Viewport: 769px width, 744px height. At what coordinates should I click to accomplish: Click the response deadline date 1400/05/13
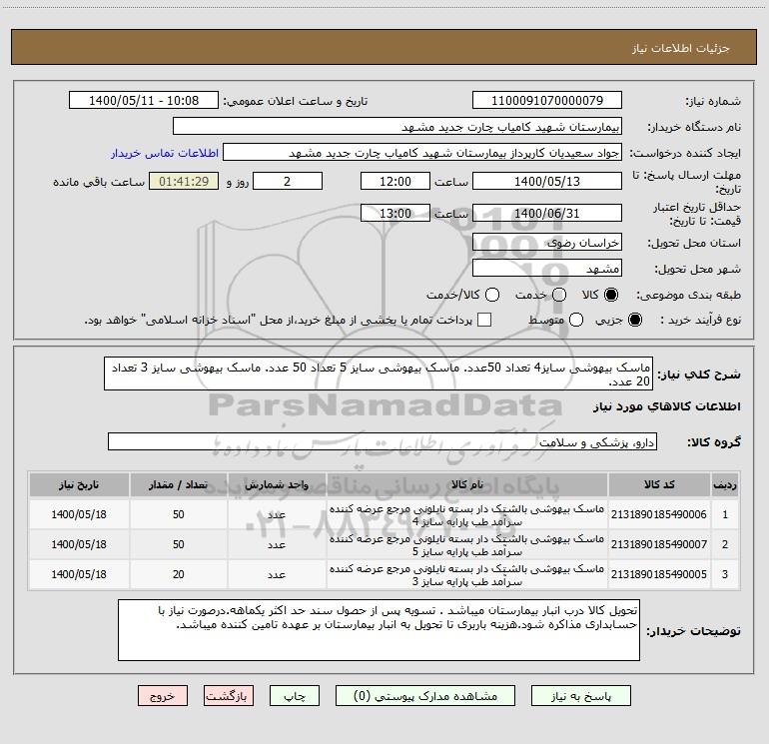point(547,181)
